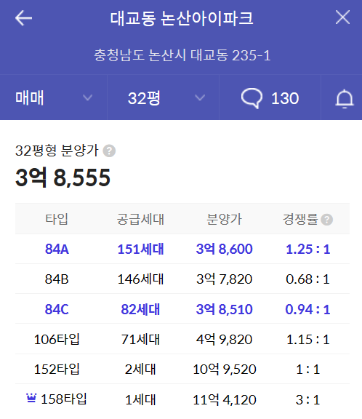Click the 32평형 분양가 label

point(57,151)
